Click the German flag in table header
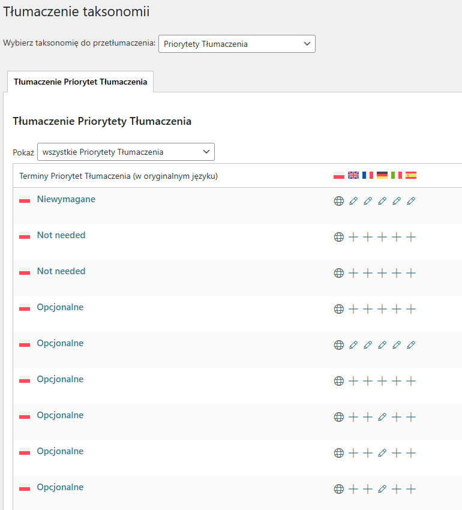This screenshot has width=462, height=510. coord(382,175)
